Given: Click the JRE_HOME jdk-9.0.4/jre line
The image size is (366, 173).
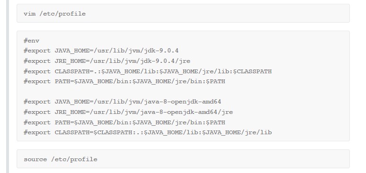Looking at the screenshot, I should click(107, 61).
